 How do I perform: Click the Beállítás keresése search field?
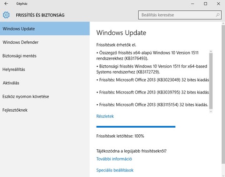[180, 15]
